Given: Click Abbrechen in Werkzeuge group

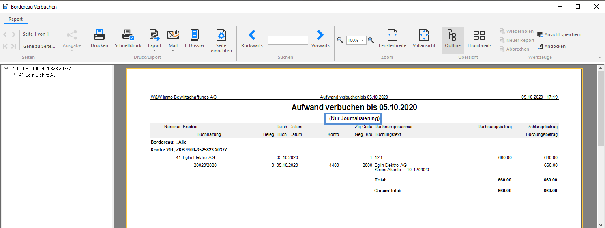Looking at the screenshot, I should 514,49.
